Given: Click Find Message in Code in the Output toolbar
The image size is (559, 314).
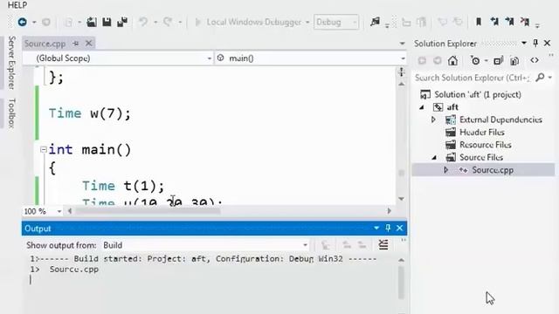Looking at the screenshot, I should [x=325, y=245].
